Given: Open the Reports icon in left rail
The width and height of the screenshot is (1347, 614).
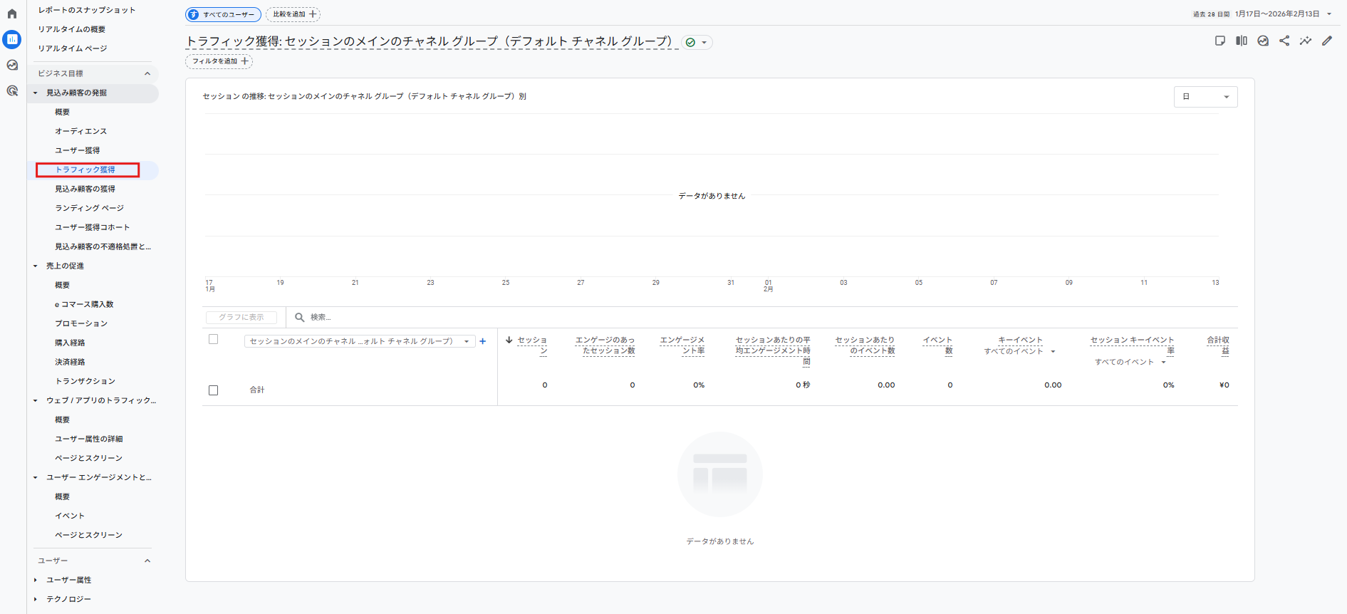Looking at the screenshot, I should 12,39.
